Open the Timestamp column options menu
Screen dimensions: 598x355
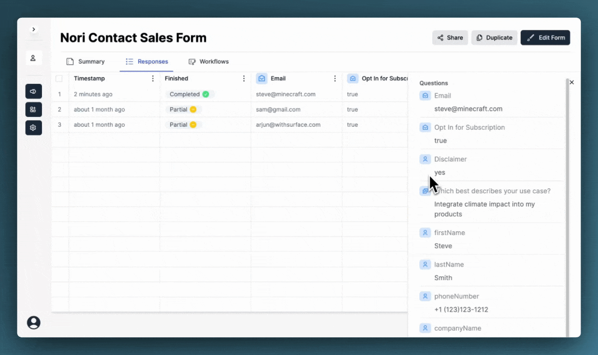coord(153,78)
